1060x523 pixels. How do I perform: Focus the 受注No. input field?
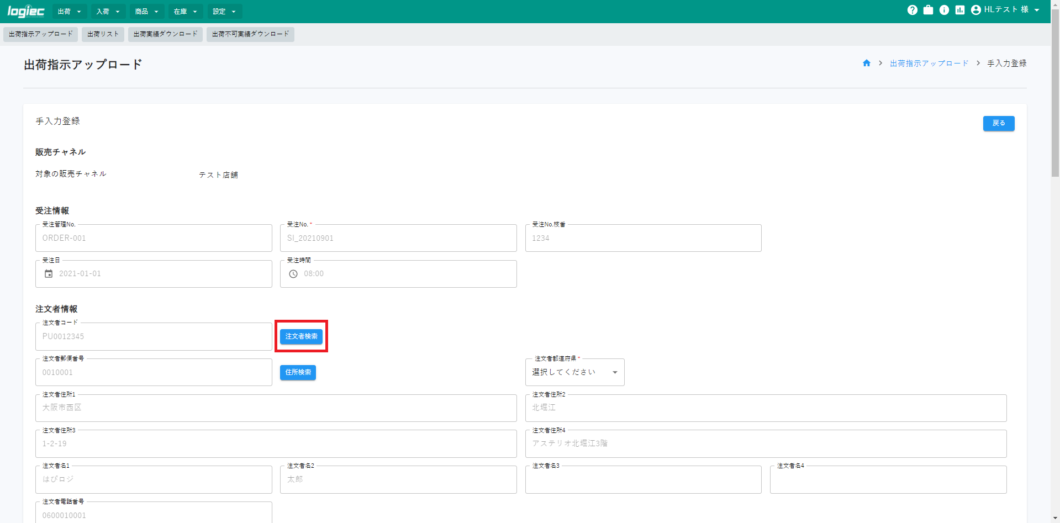click(x=398, y=238)
